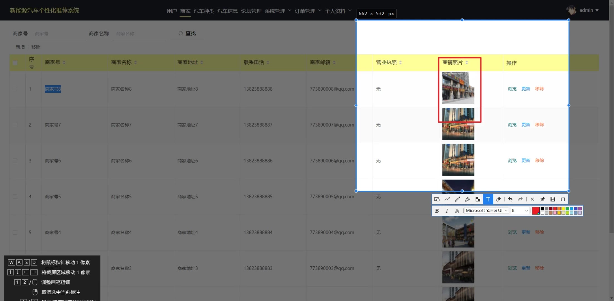Viewport: 614px width, 301px height.
Task: Save the screenshot to file
Action: (x=553, y=199)
